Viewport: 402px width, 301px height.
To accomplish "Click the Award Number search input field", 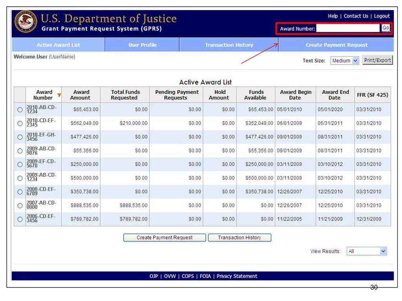I will tap(348, 28).
